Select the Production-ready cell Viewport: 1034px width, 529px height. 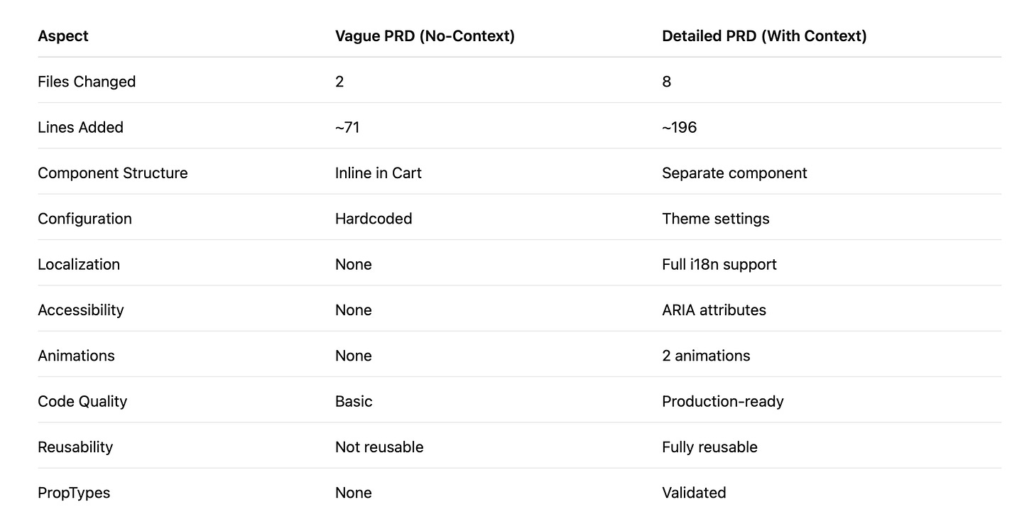pos(723,401)
